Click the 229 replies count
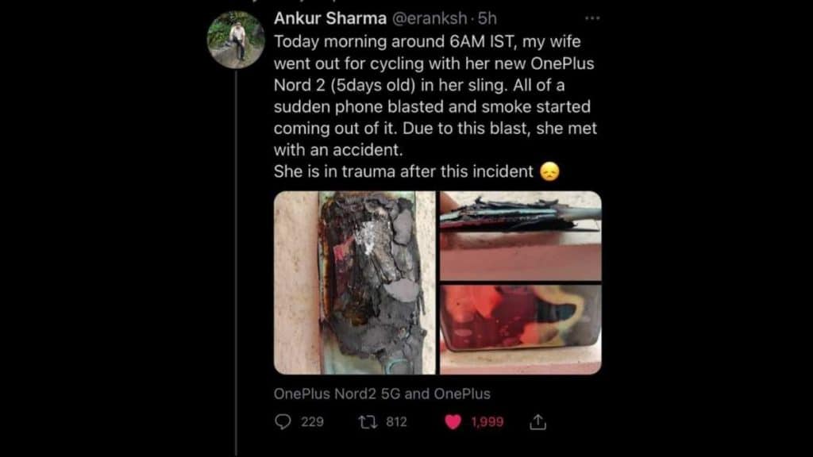The width and height of the screenshot is (813, 457). coord(312,422)
